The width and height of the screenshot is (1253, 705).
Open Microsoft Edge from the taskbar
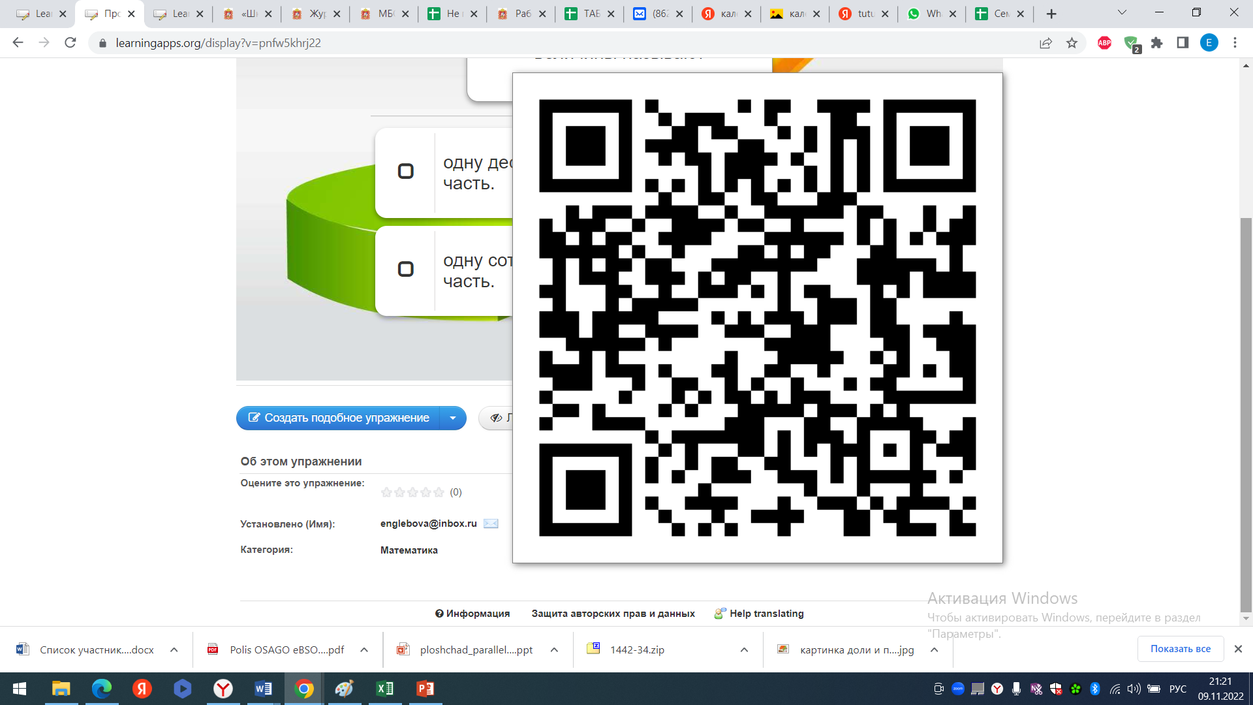[102, 689]
